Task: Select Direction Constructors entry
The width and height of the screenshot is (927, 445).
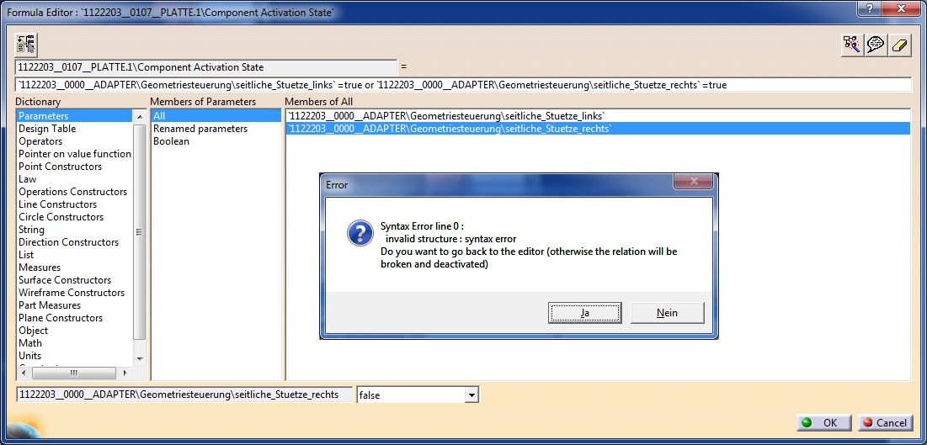Action: click(x=68, y=241)
